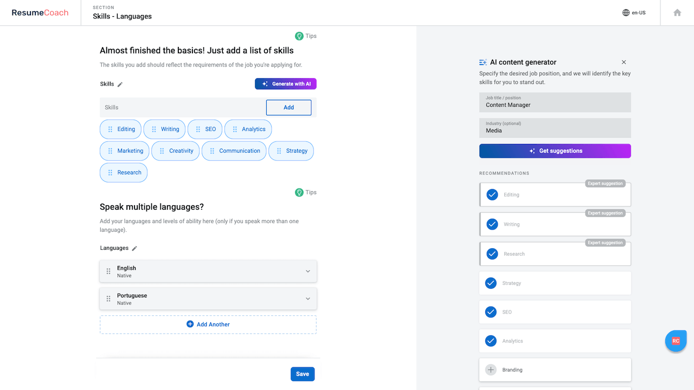Close the AI content generator panel

coord(624,62)
